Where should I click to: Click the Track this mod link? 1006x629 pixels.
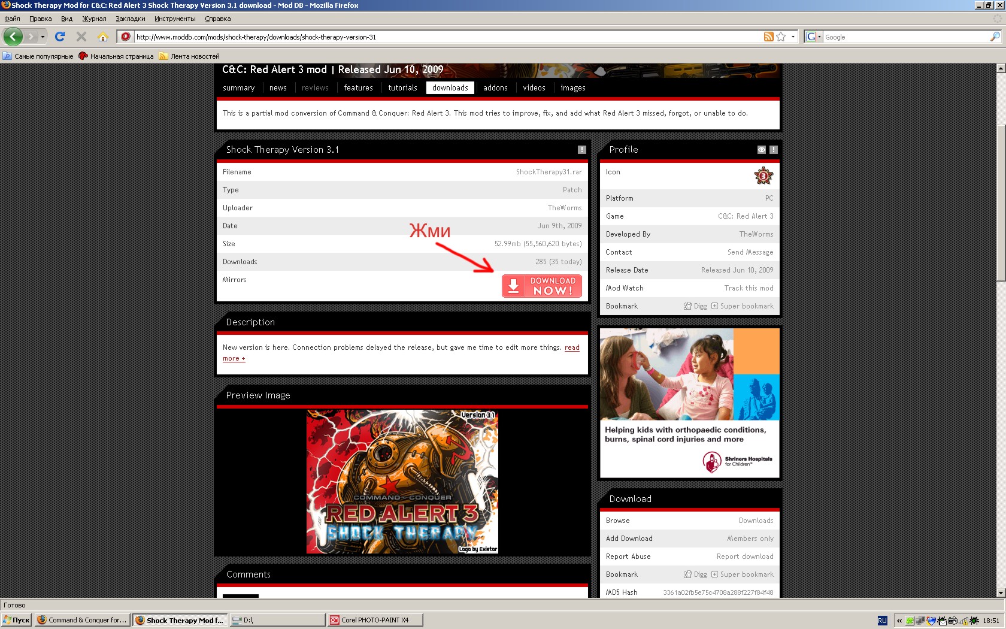click(749, 288)
